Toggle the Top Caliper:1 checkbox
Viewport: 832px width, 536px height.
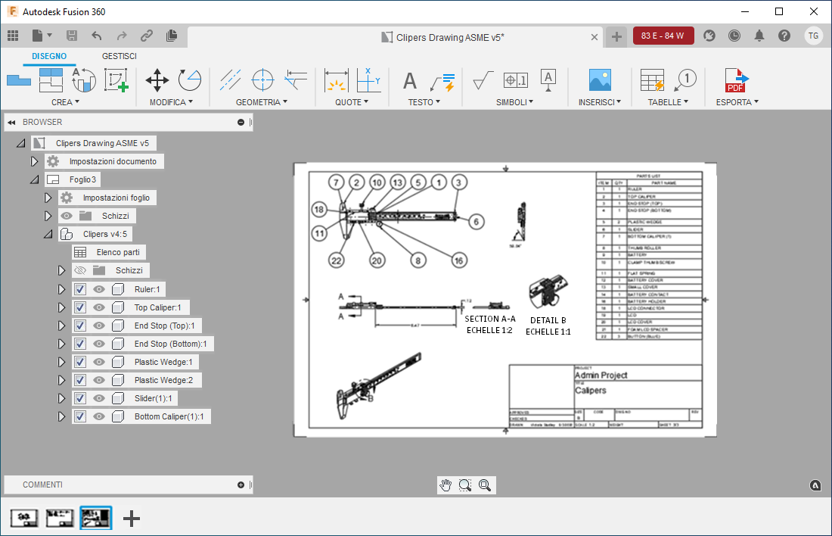[x=79, y=307]
